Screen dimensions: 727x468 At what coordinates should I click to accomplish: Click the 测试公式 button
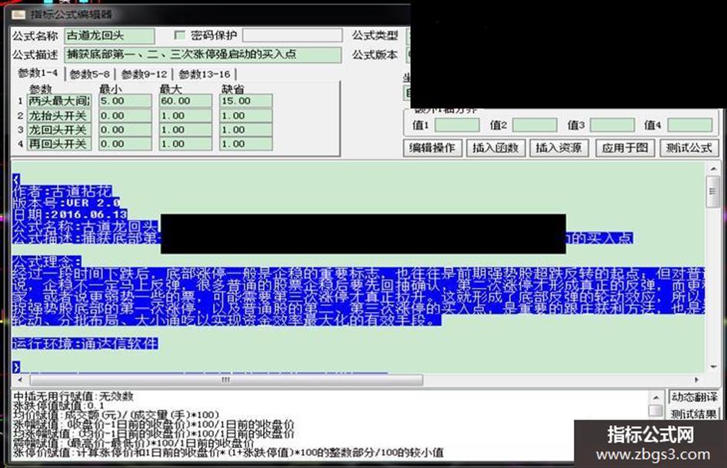tap(689, 148)
